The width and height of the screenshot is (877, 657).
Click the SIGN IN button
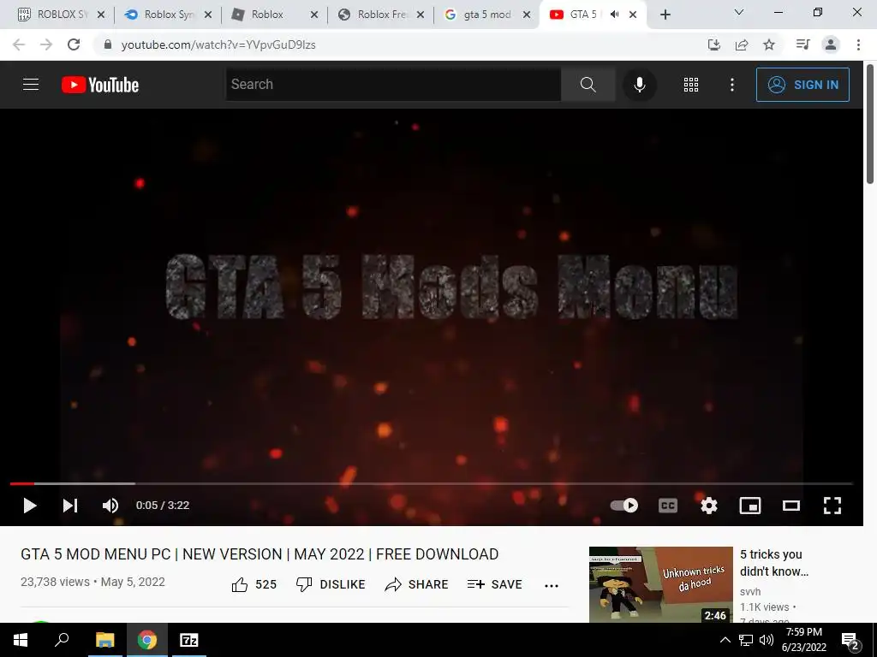coord(802,85)
